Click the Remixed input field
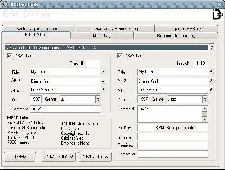This screenshot has width=225, height=170. 173,145
